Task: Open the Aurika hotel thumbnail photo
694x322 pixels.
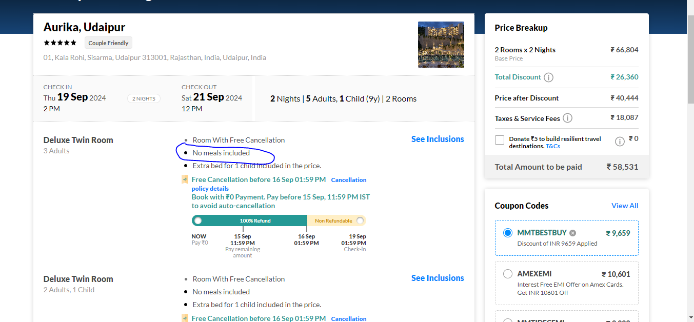Action: [441, 45]
